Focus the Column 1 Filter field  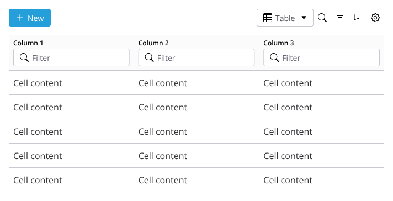[71, 57]
